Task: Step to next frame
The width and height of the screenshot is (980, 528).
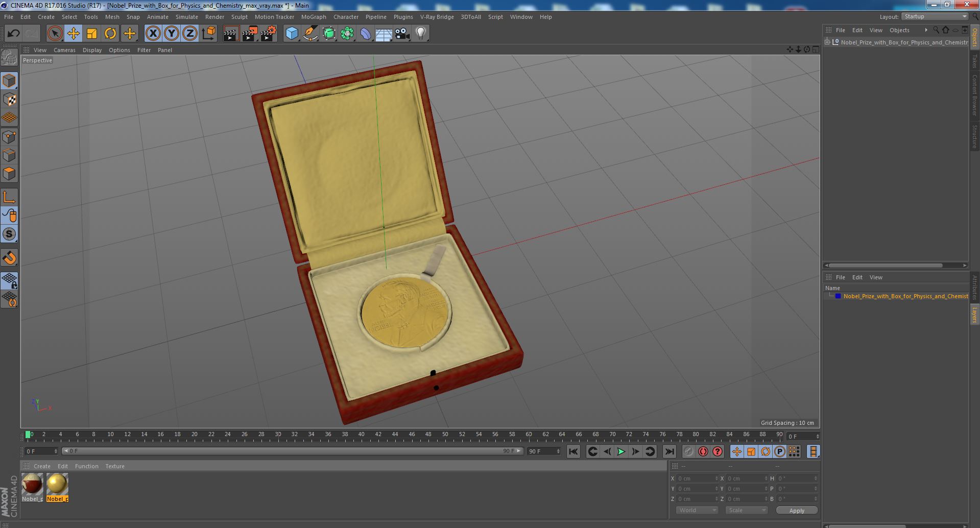Action: tap(635, 451)
